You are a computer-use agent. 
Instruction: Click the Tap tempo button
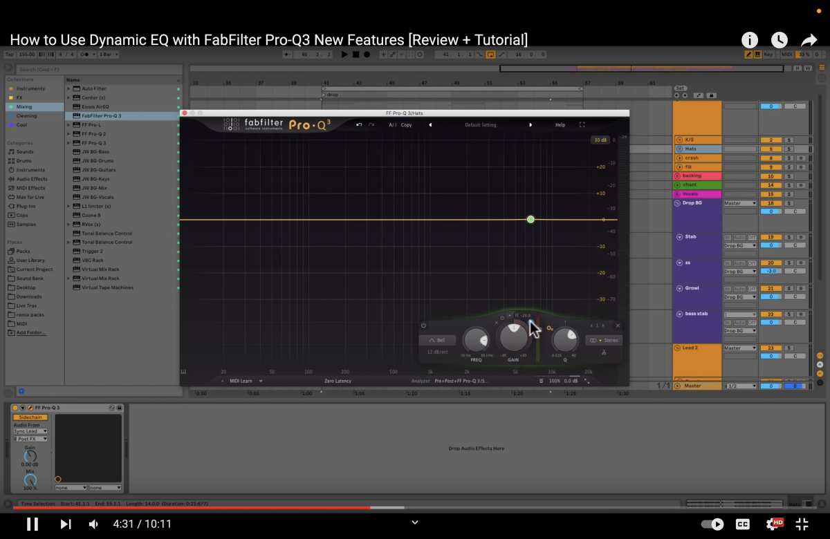[x=10, y=55]
